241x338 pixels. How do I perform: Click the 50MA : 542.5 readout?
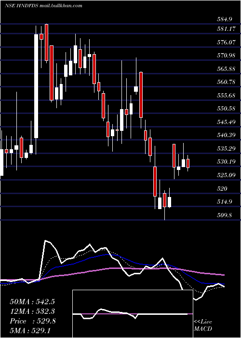tap(31, 302)
